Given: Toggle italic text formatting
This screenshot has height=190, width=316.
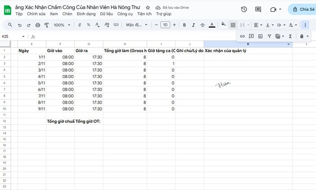Looking at the screenshot, I should pyautogui.click(x=194, y=25).
